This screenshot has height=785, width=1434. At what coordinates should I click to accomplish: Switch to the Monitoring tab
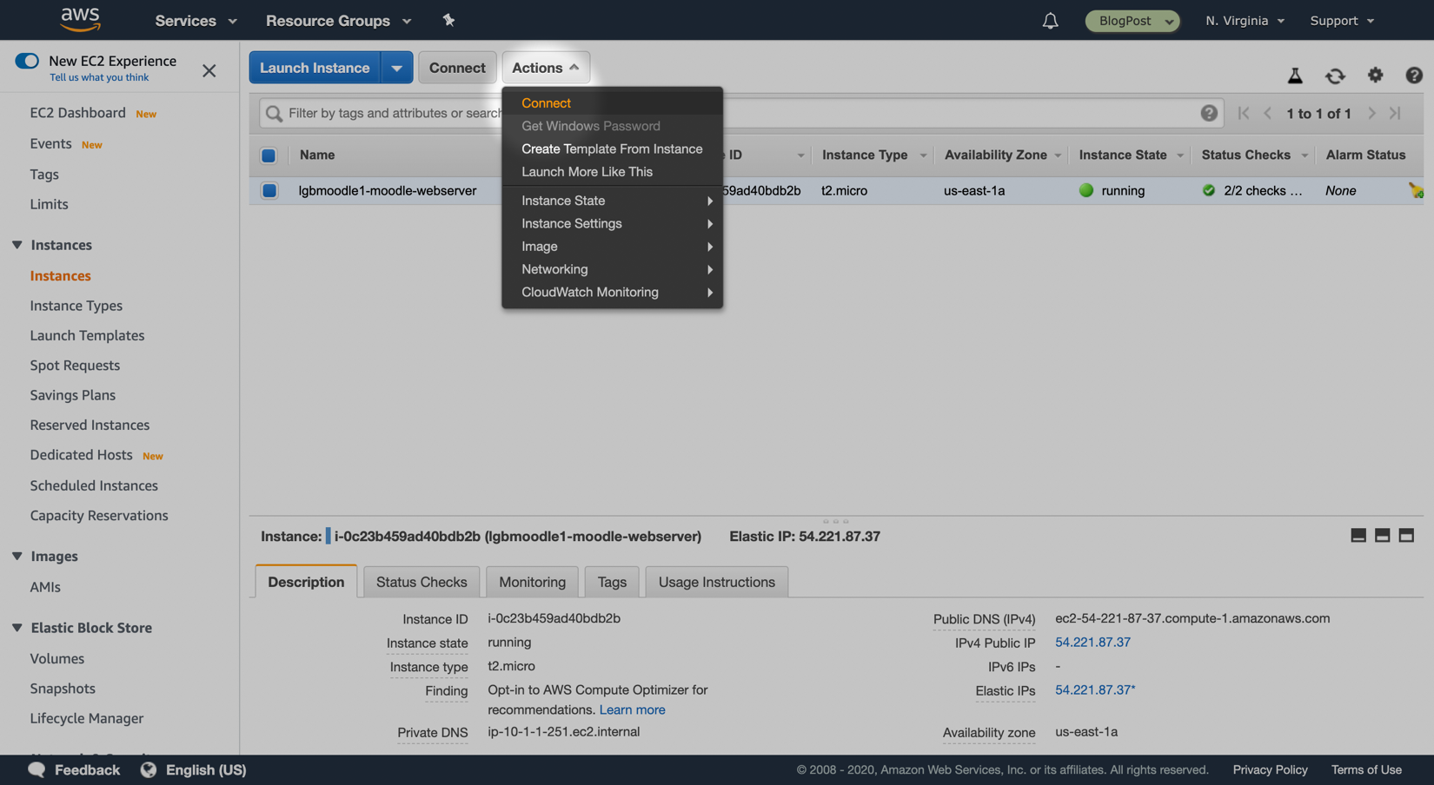[532, 582]
